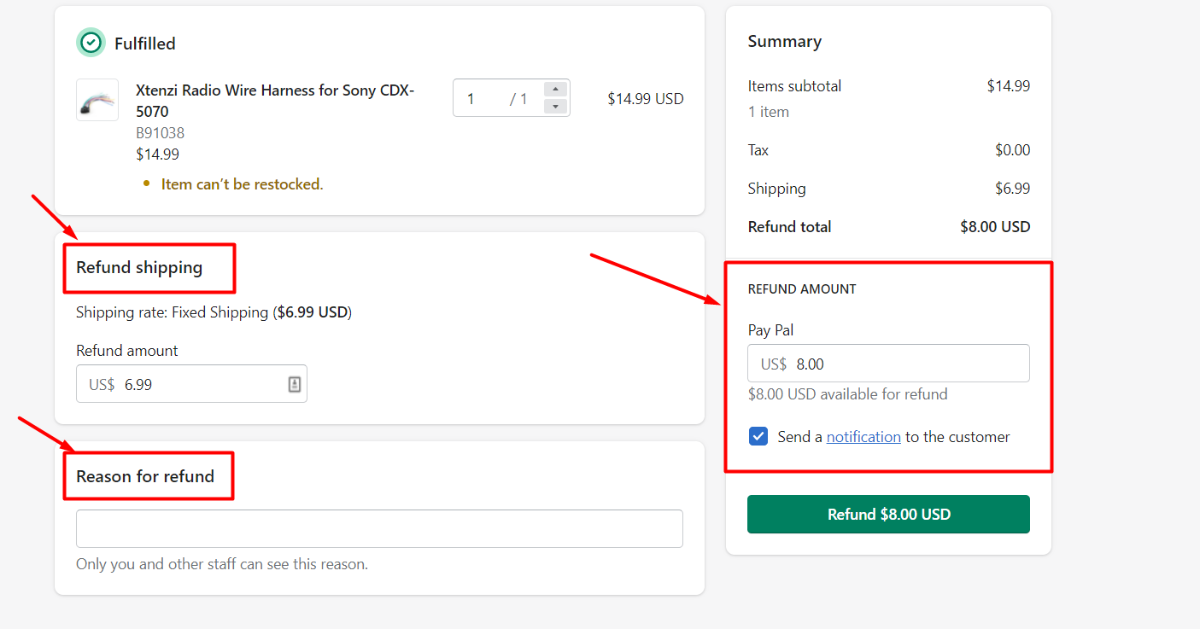Click the $14.99 USD line item price
Viewport: 1200px width, 629px height.
coord(645,98)
